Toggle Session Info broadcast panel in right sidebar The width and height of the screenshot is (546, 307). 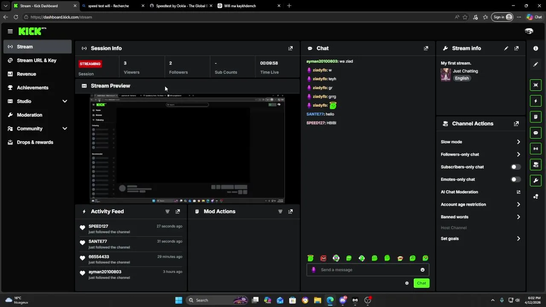(x=536, y=149)
